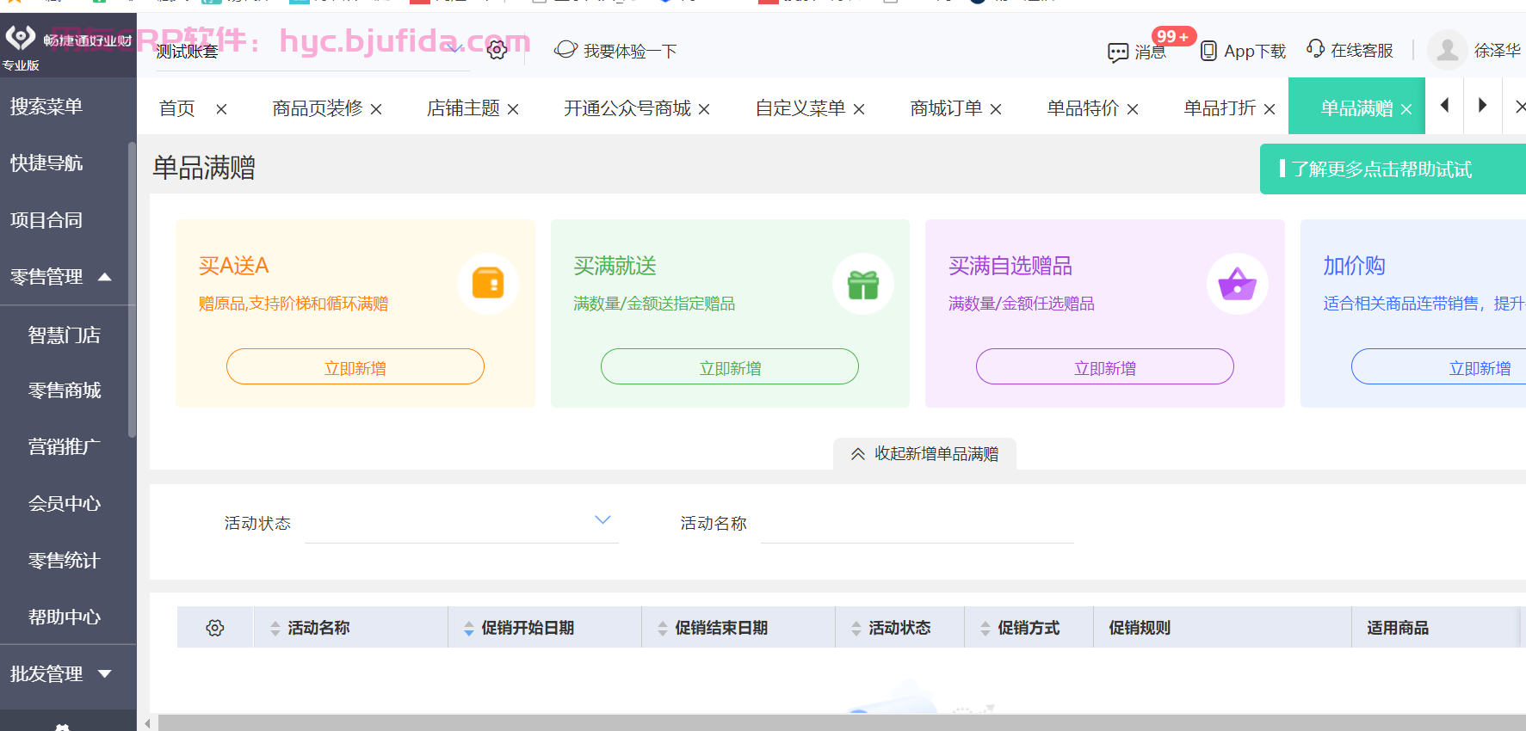Close the 商城订单 tab

996,109
